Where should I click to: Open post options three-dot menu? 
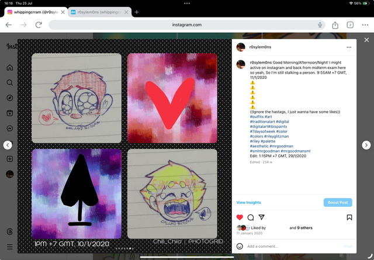[x=349, y=47]
